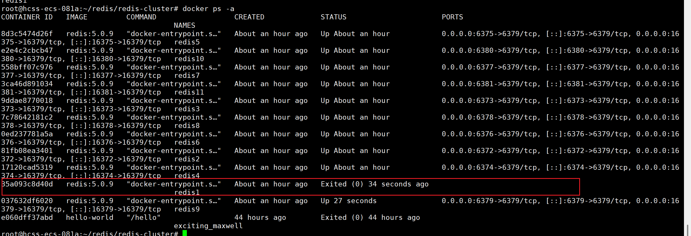
Task: Click the container name redis6
Action: 187,143
